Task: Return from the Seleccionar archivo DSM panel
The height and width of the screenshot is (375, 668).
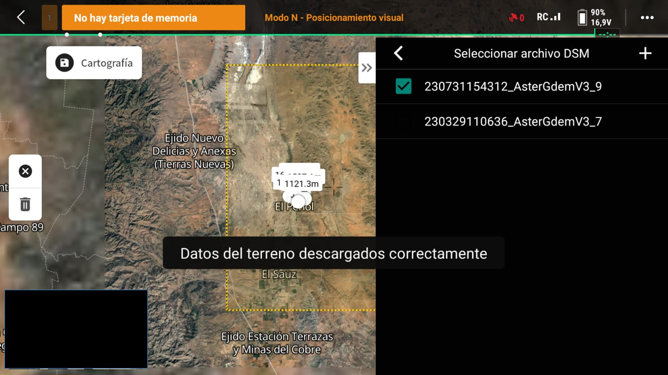Action: click(398, 53)
